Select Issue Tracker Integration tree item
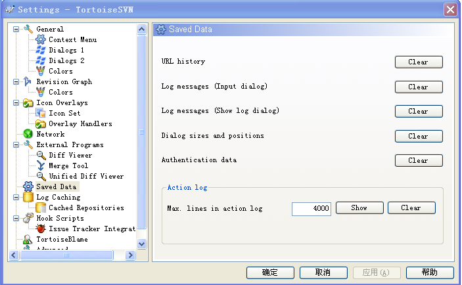Screen dimensions: 462x285 tap(92, 229)
